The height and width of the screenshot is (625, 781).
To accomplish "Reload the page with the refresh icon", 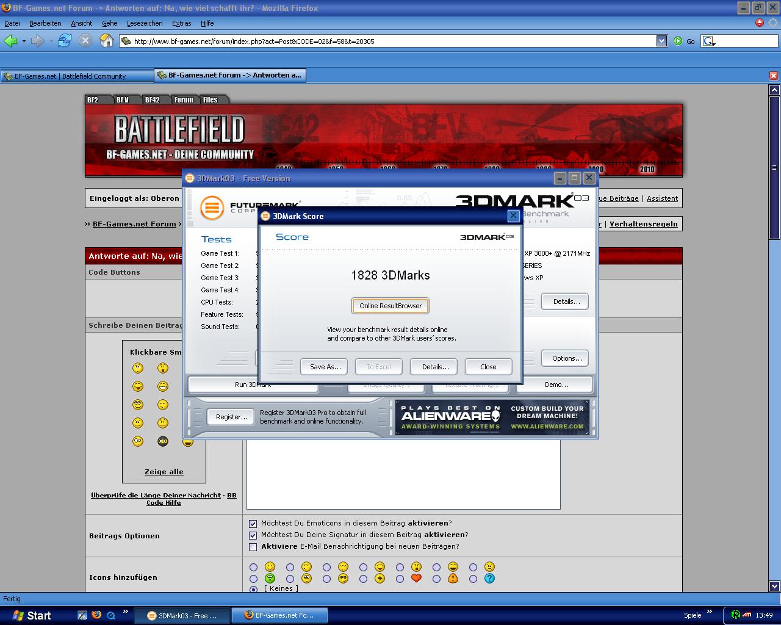I will pyautogui.click(x=65, y=41).
